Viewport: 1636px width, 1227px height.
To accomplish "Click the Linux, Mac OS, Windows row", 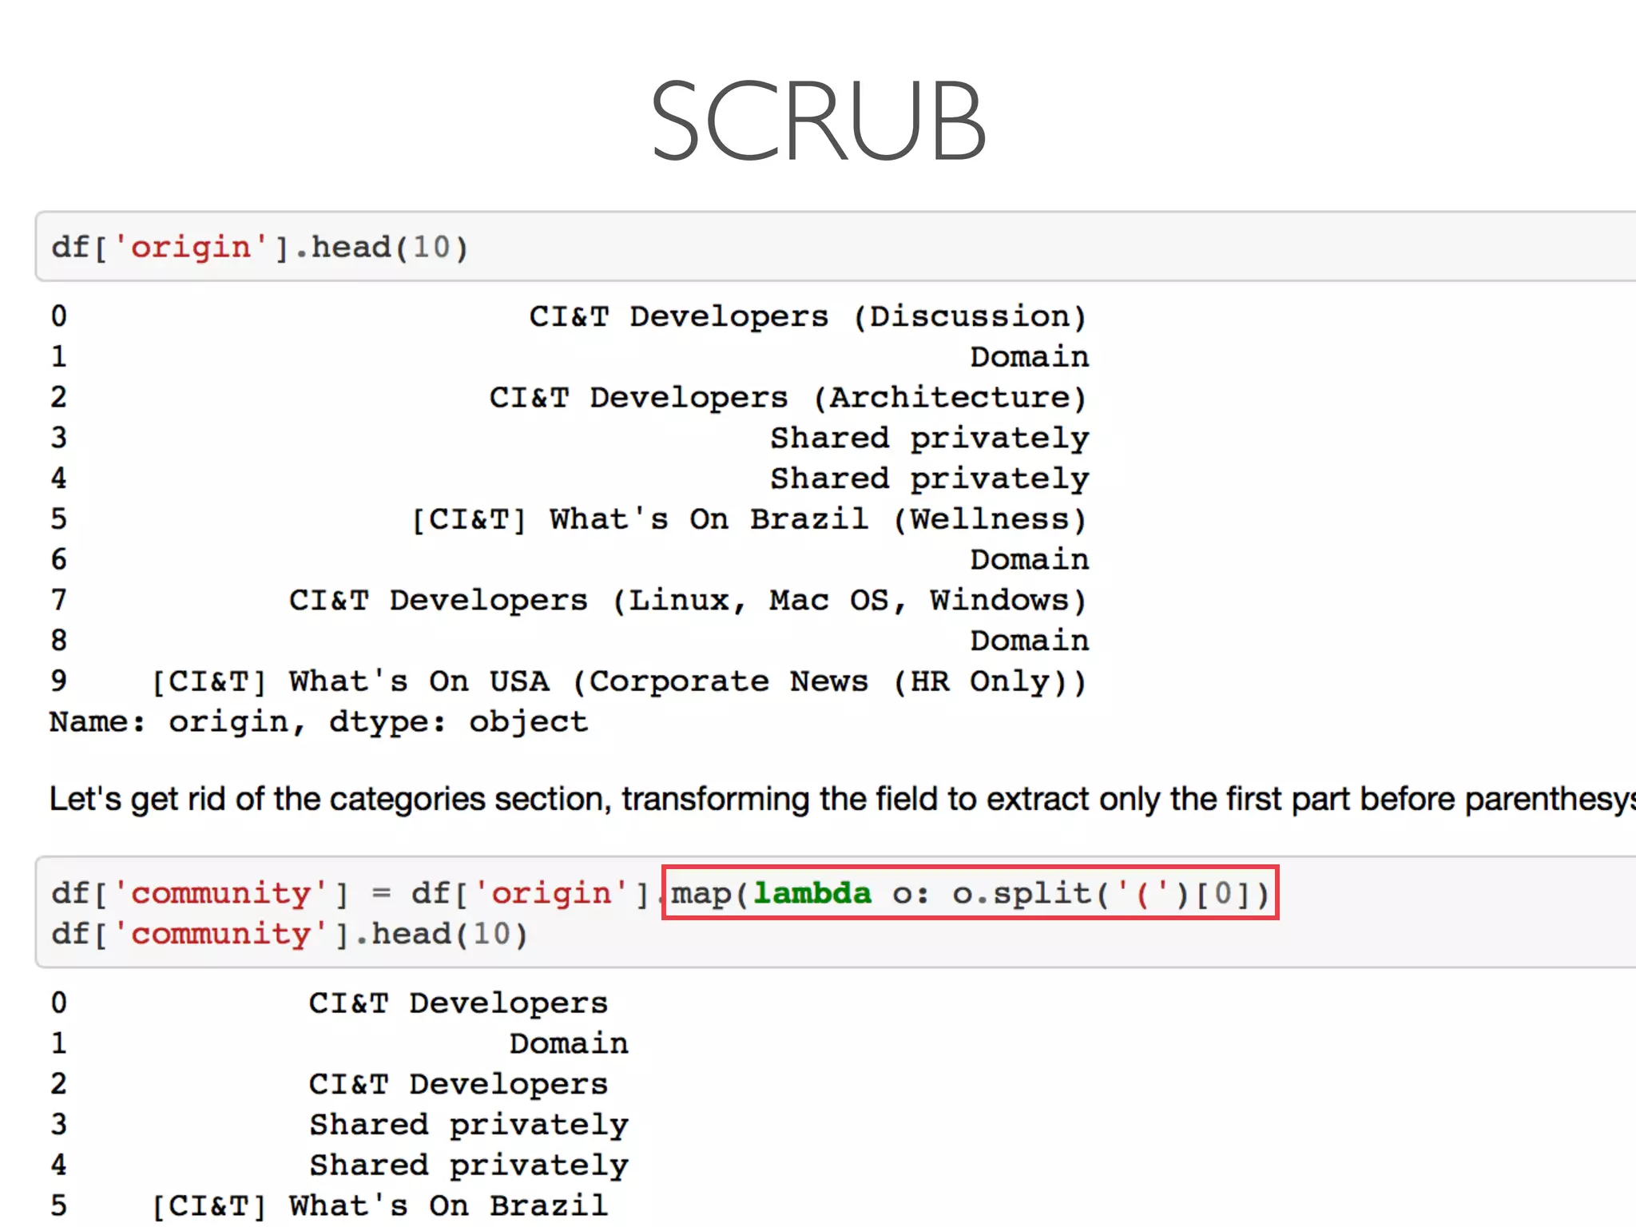I will 687,600.
